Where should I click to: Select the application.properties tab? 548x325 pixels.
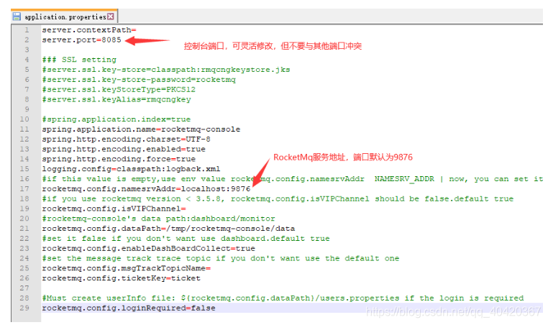pyautogui.click(x=65, y=17)
